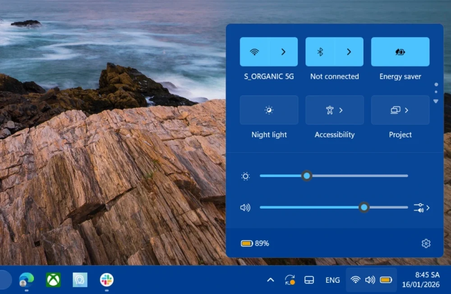Toggle Accessibility figure icon tile

coord(330,110)
